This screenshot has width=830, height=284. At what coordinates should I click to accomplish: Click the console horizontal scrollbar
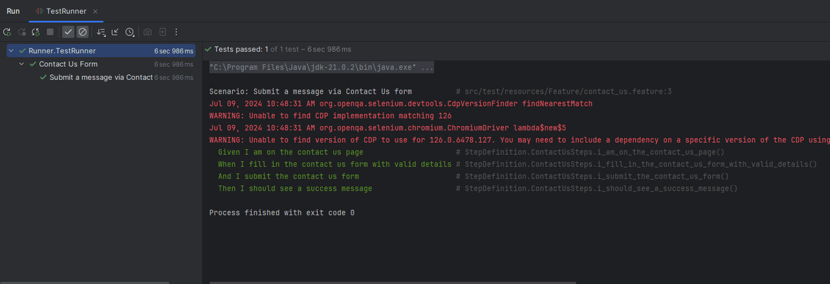click(392, 282)
